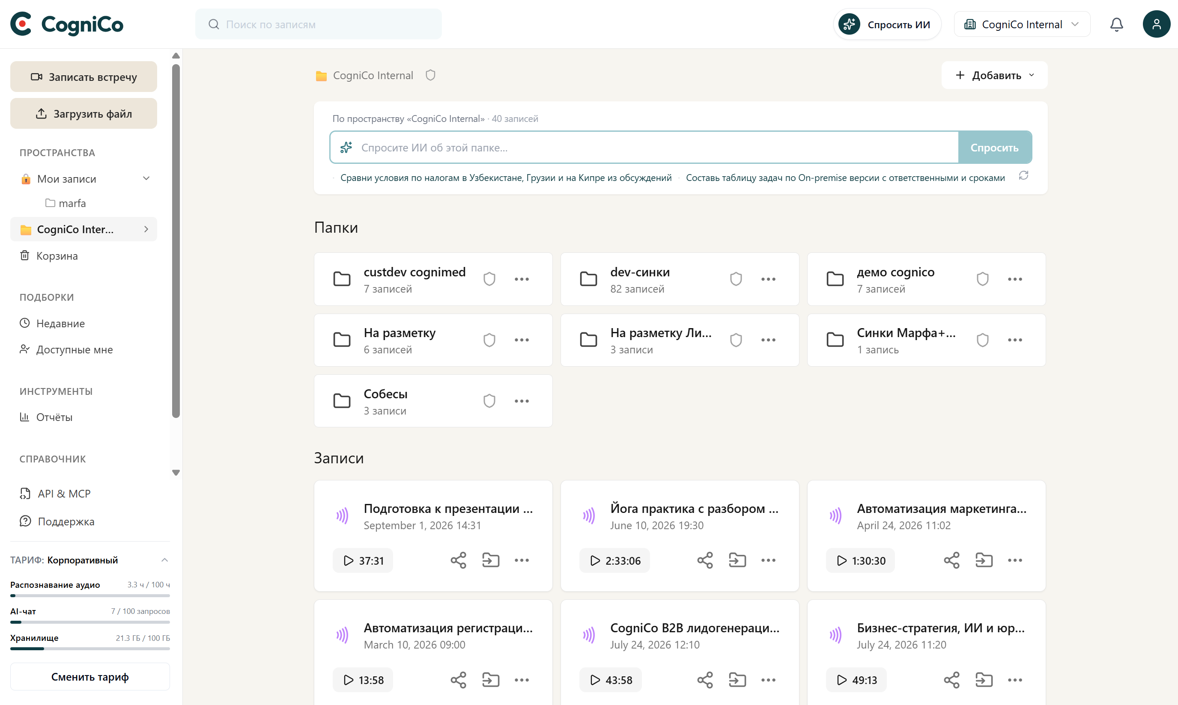Toggle shield on демо cognico folder
This screenshot has width=1178, height=705.
[x=983, y=279]
